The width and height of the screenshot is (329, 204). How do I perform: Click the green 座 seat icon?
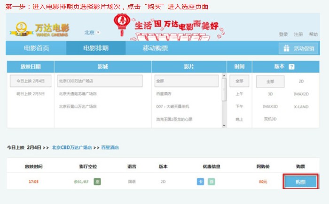pos(97,181)
